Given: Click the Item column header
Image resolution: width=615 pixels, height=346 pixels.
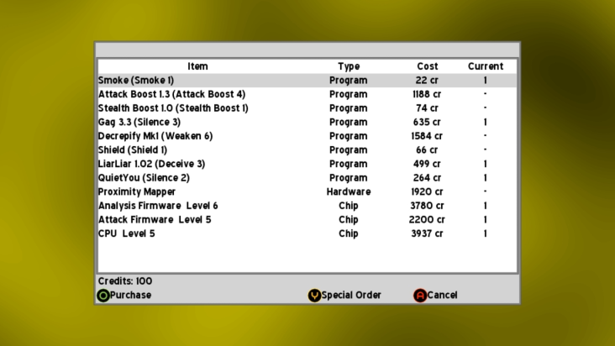Looking at the screenshot, I should tap(197, 66).
